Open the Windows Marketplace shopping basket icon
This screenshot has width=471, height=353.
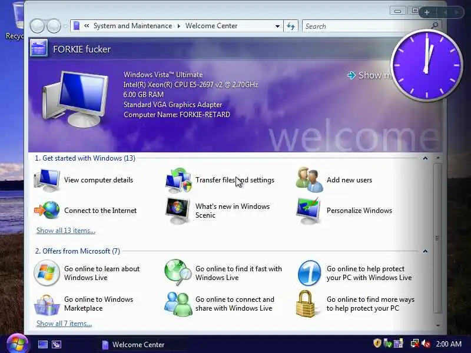click(x=47, y=304)
